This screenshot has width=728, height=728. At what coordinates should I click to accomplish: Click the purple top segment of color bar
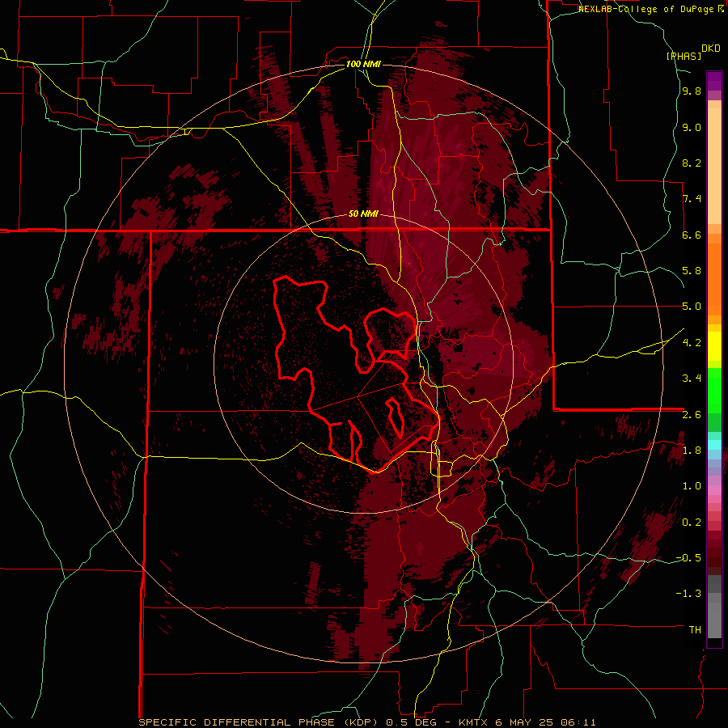point(714,81)
